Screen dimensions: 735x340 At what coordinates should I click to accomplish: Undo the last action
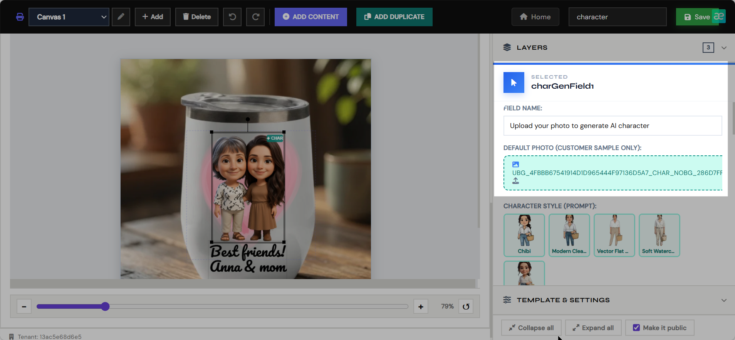pos(232,17)
